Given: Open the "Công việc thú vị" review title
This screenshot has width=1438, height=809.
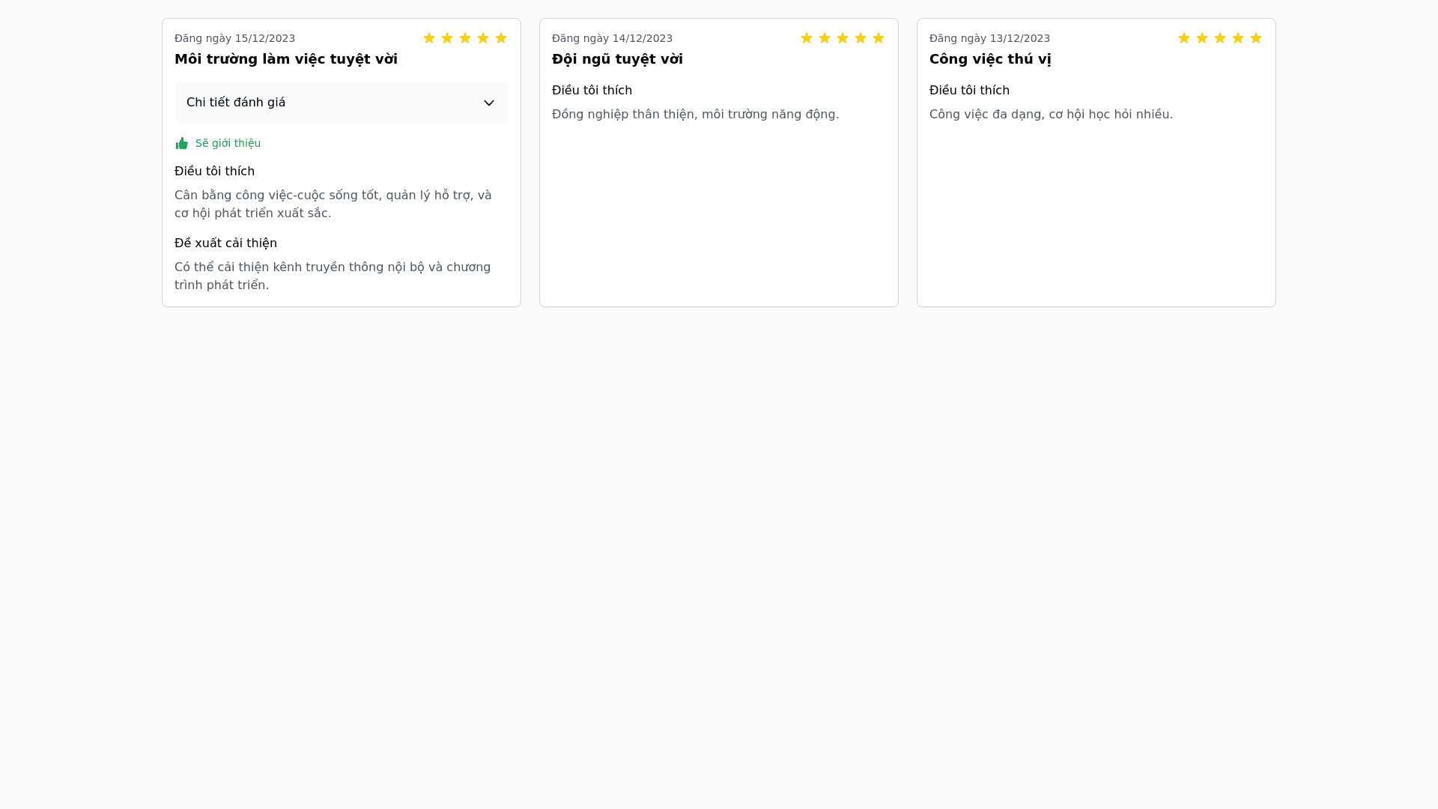Looking at the screenshot, I should (x=990, y=59).
